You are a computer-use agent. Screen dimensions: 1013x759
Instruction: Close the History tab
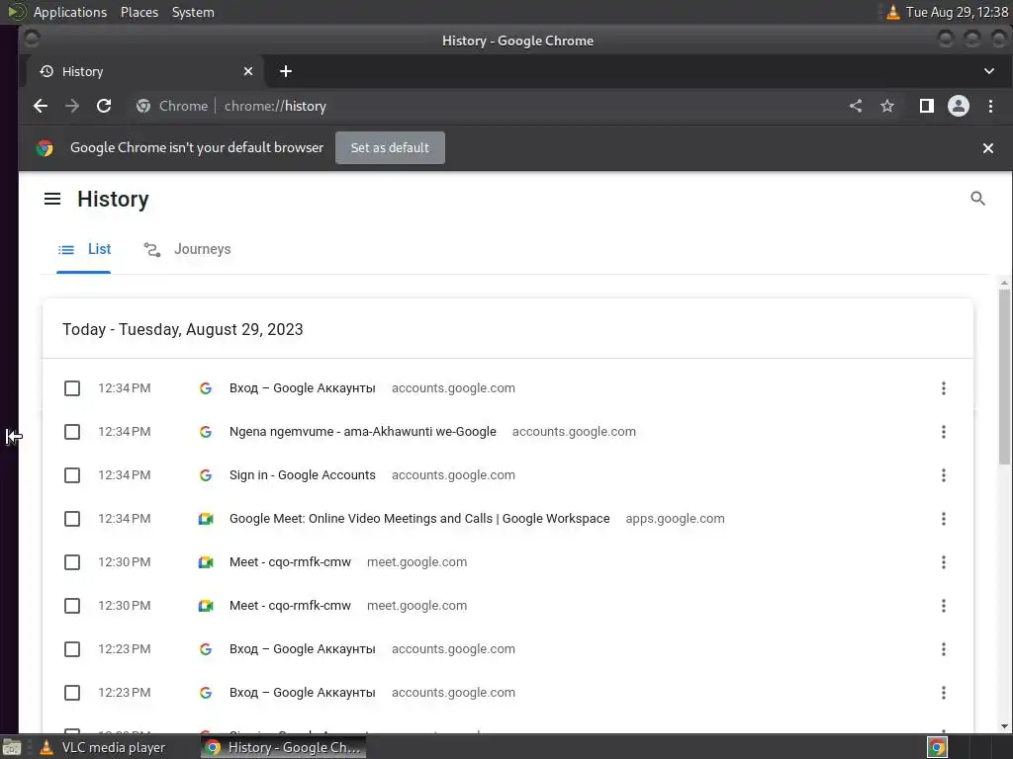pyautogui.click(x=248, y=71)
